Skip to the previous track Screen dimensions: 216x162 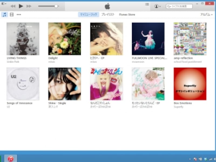13,6
